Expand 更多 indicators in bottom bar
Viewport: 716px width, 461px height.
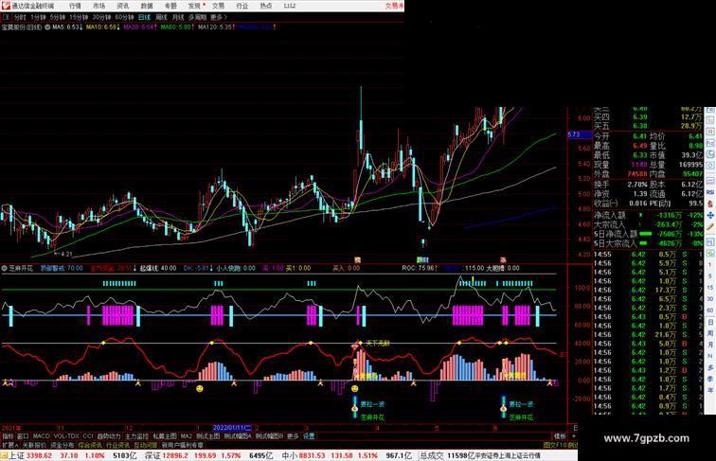coord(293,436)
